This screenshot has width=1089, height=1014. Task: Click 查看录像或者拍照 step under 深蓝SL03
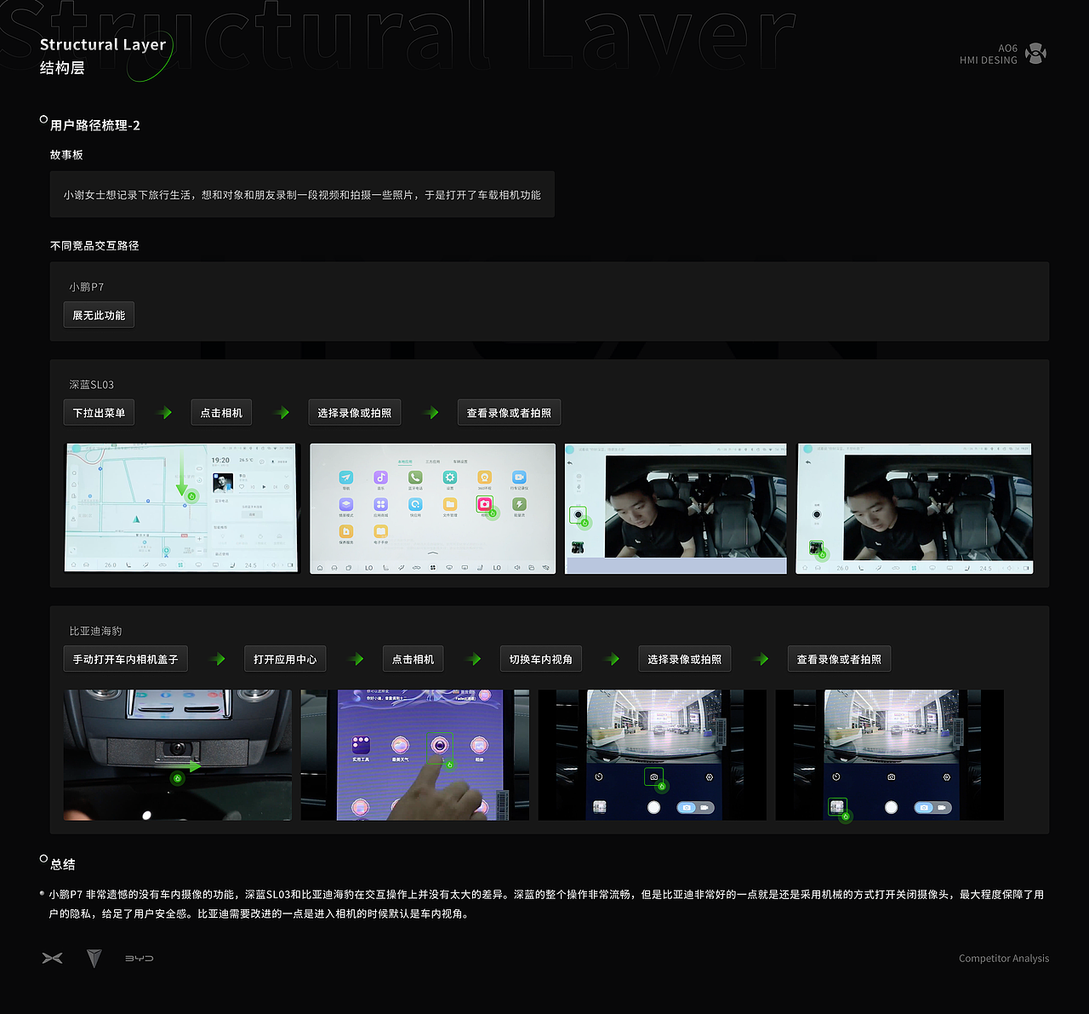coord(509,413)
